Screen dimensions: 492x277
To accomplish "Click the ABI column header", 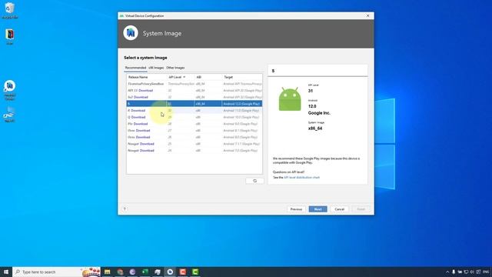I will tap(199, 77).
